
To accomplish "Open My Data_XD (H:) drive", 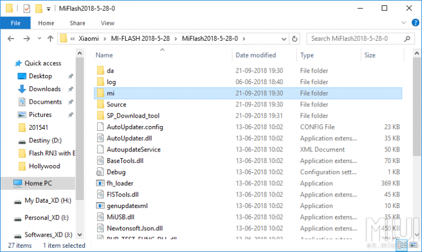I will [48, 201].
